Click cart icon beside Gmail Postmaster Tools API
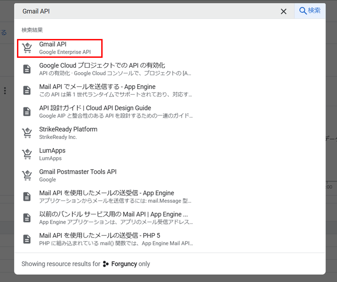The width and height of the screenshot is (337, 282). [27, 175]
